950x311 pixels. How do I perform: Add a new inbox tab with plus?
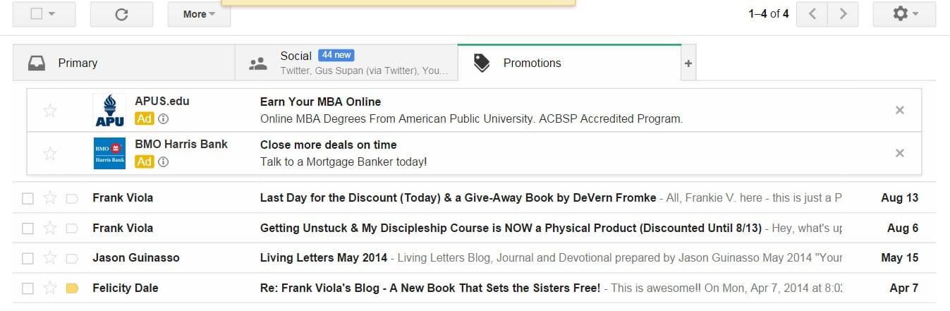click(x=688, y=63)
